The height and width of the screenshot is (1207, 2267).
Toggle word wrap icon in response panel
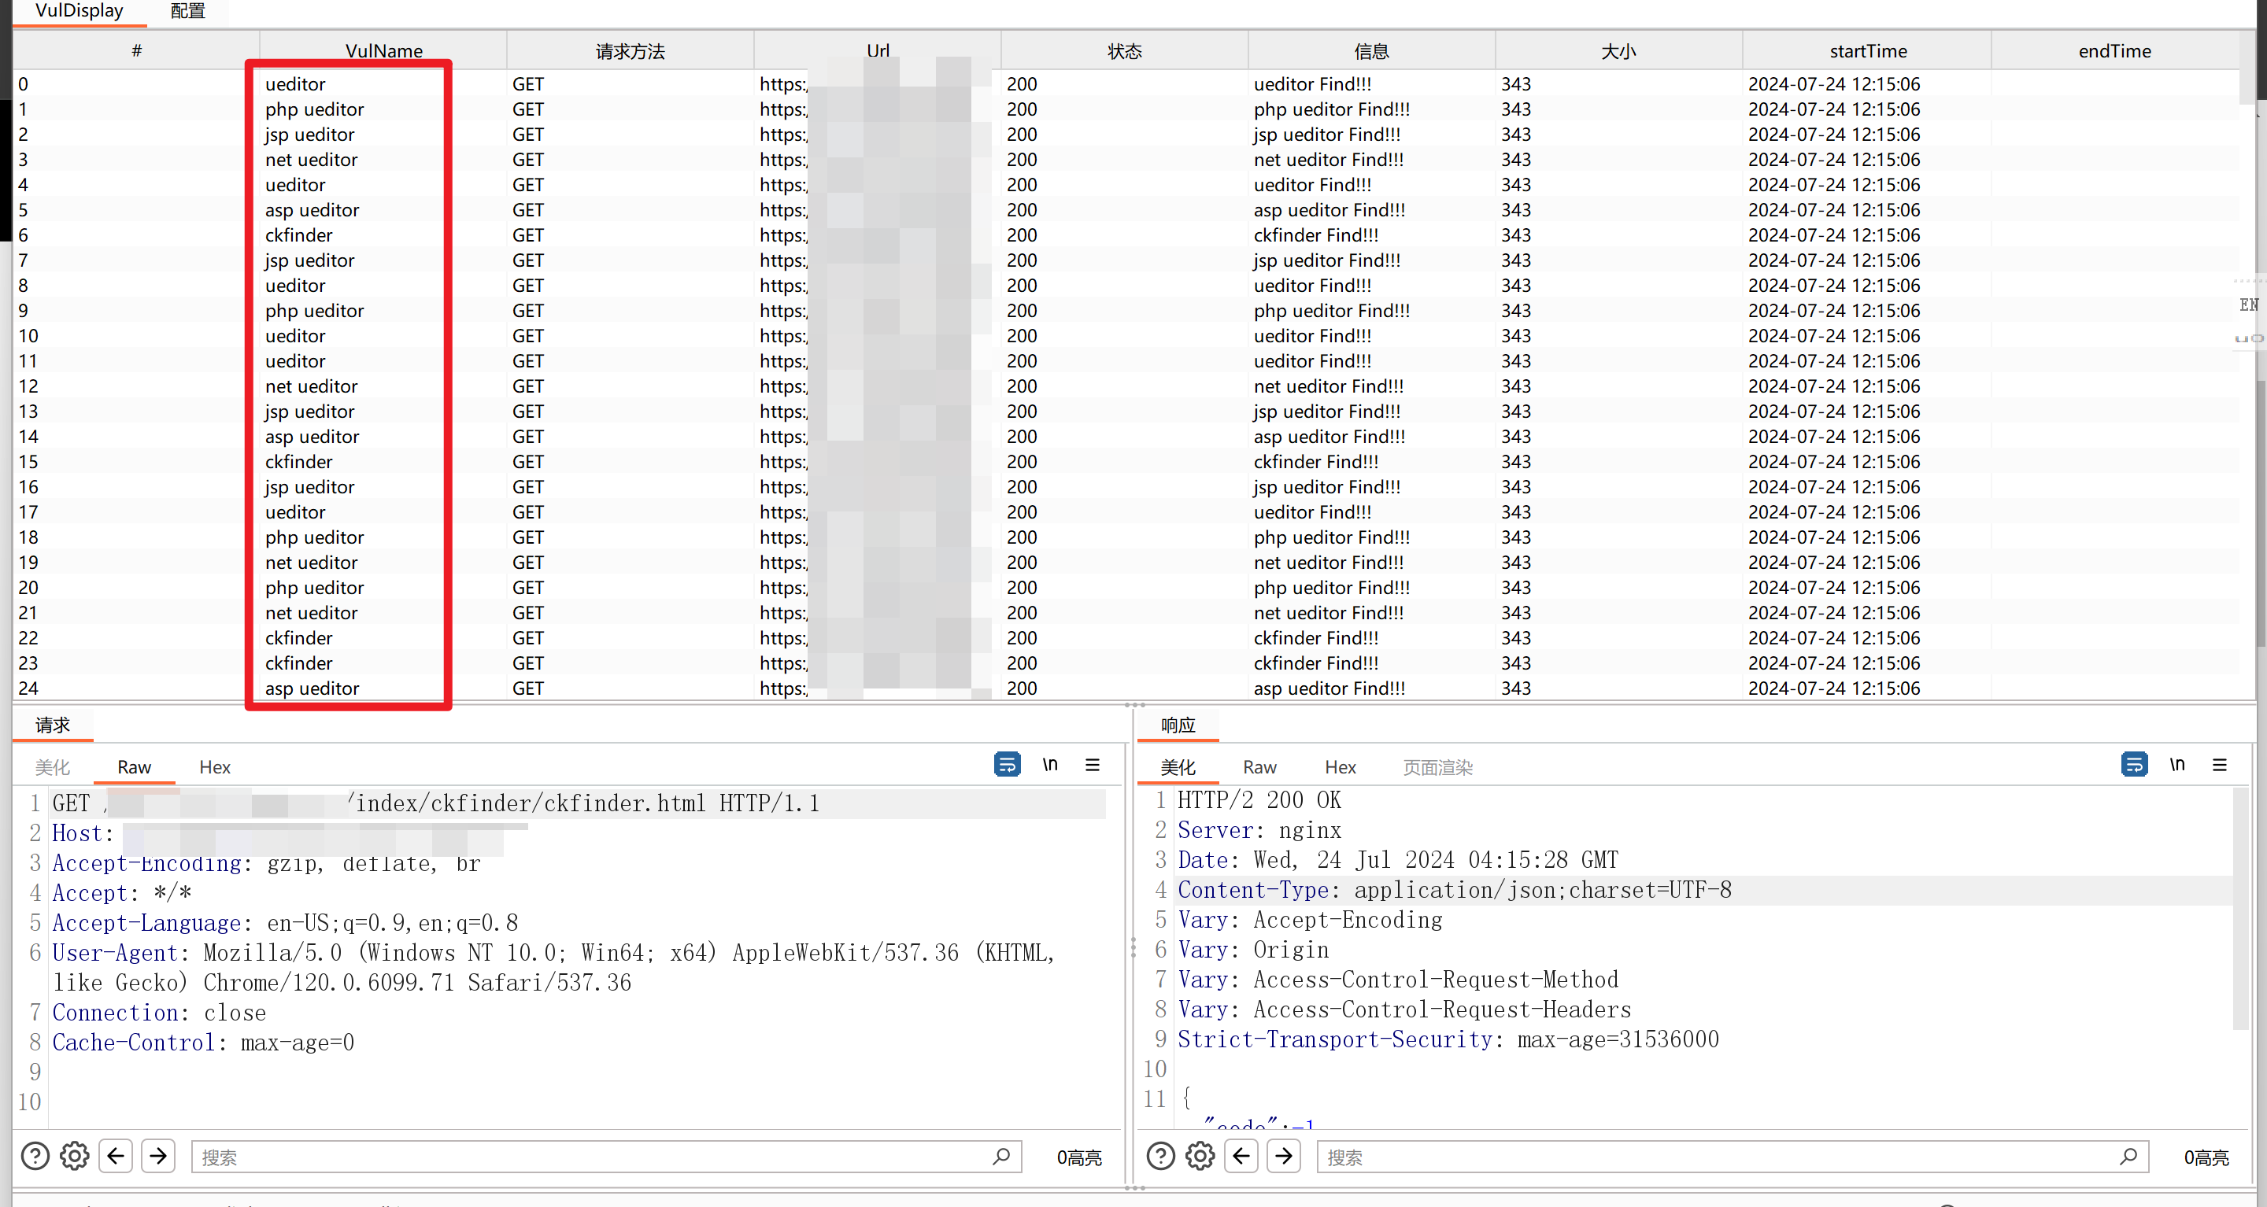(x=2133, y=765)
